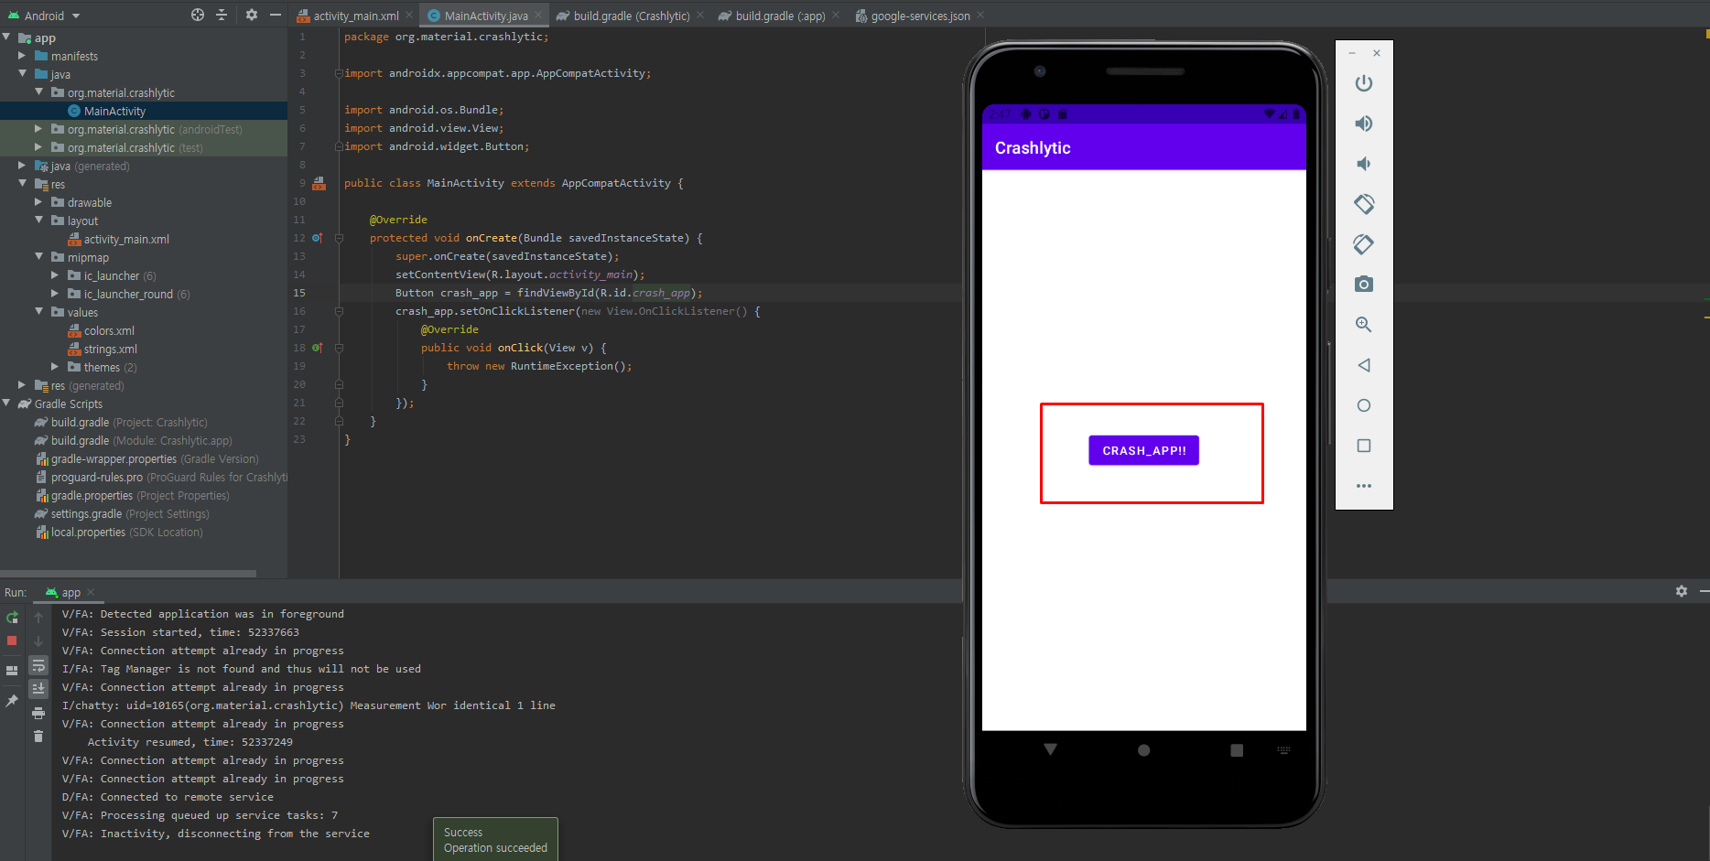Collapse the java folder
Image resolution: width=1710 pixels, height=861 pixels.
click(22, 74)
